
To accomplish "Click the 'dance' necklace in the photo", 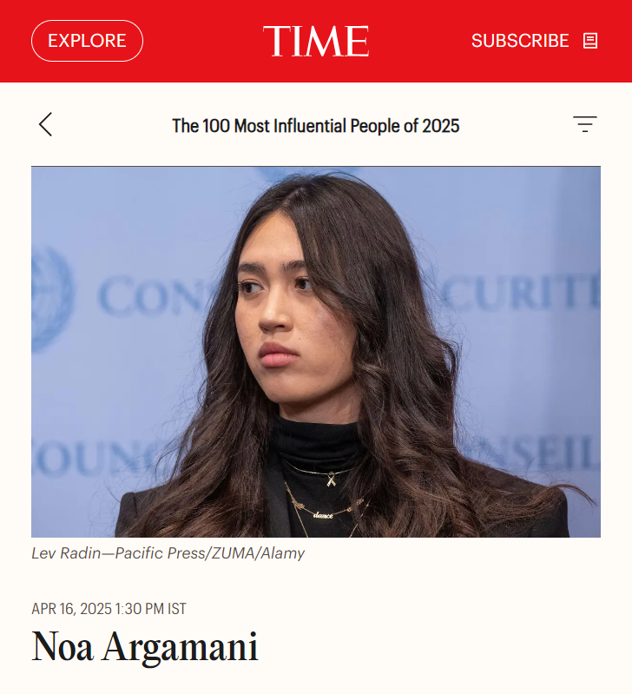I will pyautogui.click(x=323, y=515).
